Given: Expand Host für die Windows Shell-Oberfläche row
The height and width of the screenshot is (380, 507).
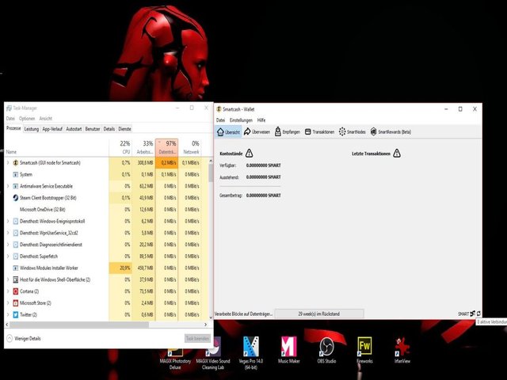Looking at the screenshot, I should 8,279.
